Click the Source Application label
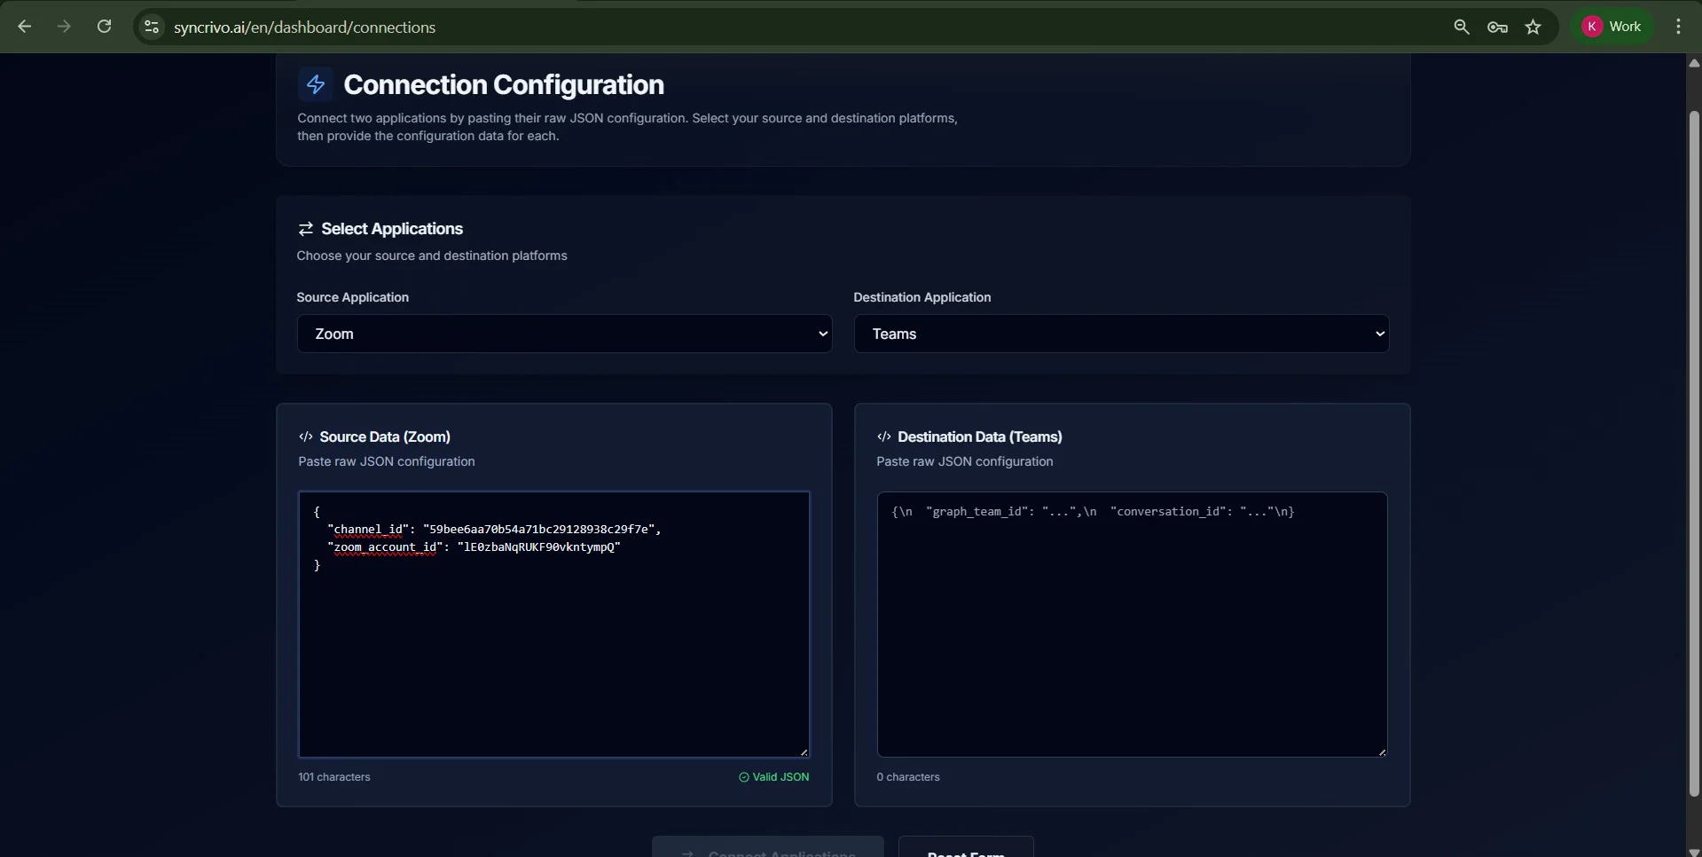This screenshot has height=857, width=1702. (352, 297)
